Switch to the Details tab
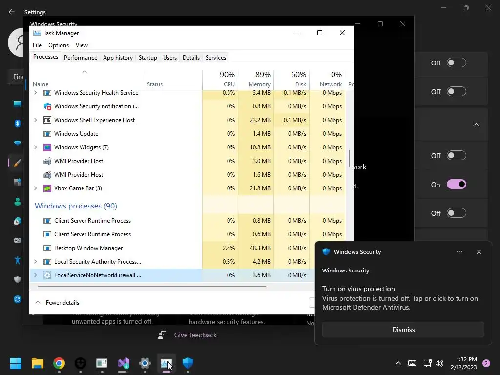Viewport: 500px width, 375px height. click(191, 58)
